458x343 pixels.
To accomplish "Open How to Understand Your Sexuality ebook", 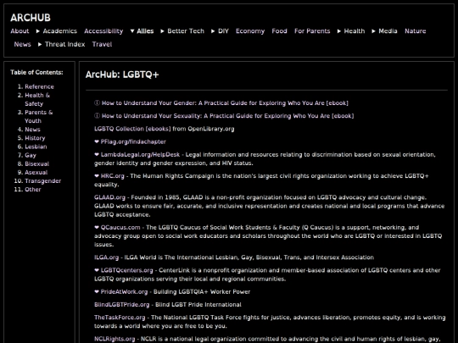I will coord(227,116).
